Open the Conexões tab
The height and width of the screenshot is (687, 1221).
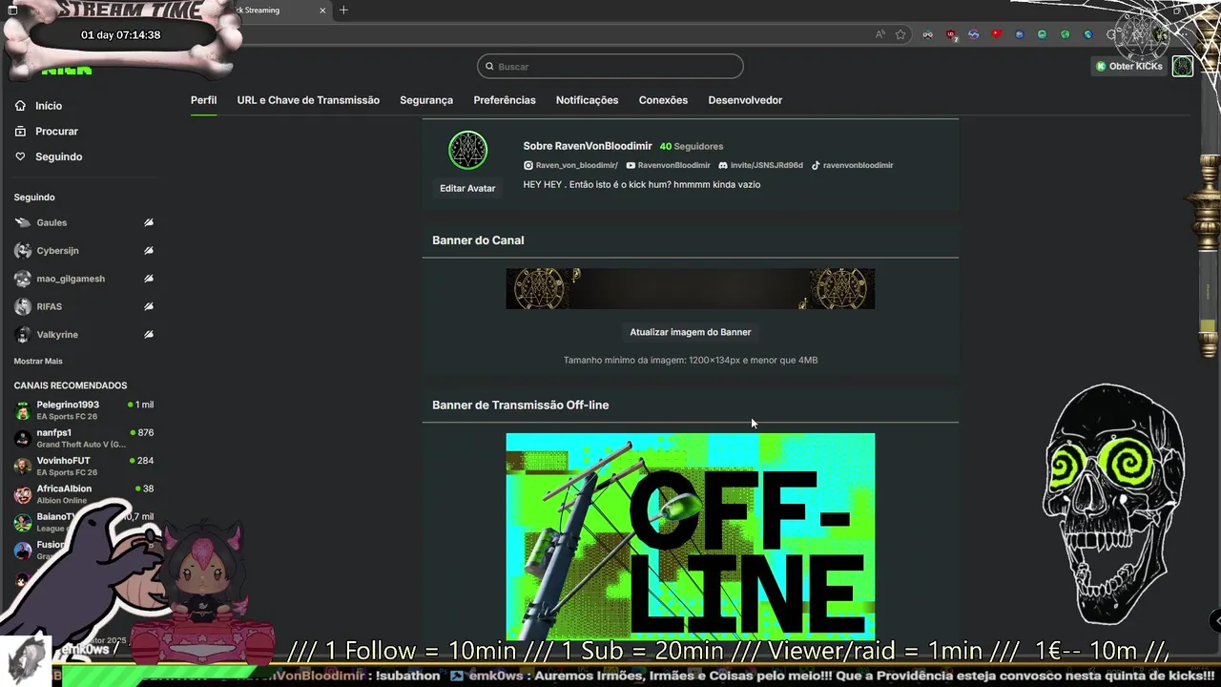click(663, 100)
